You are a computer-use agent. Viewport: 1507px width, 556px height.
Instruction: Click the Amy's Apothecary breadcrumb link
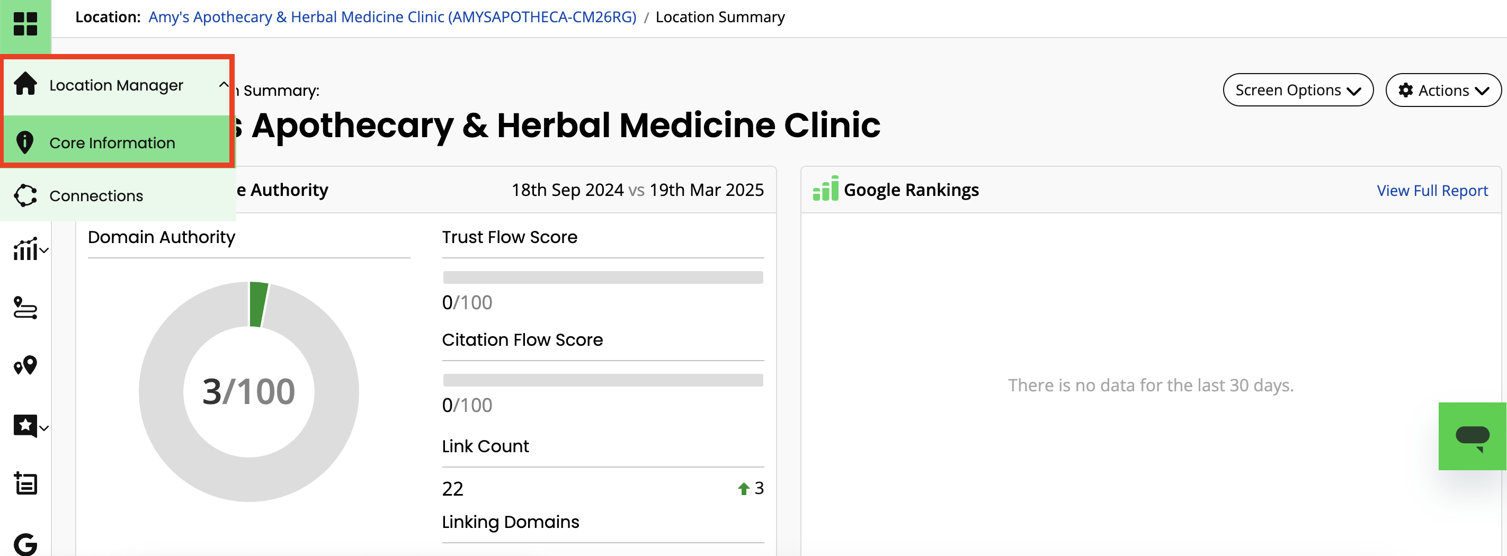tap(392, 17)
